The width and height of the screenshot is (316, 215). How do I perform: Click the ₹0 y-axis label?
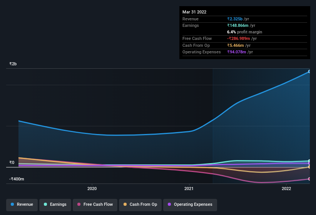12,162
